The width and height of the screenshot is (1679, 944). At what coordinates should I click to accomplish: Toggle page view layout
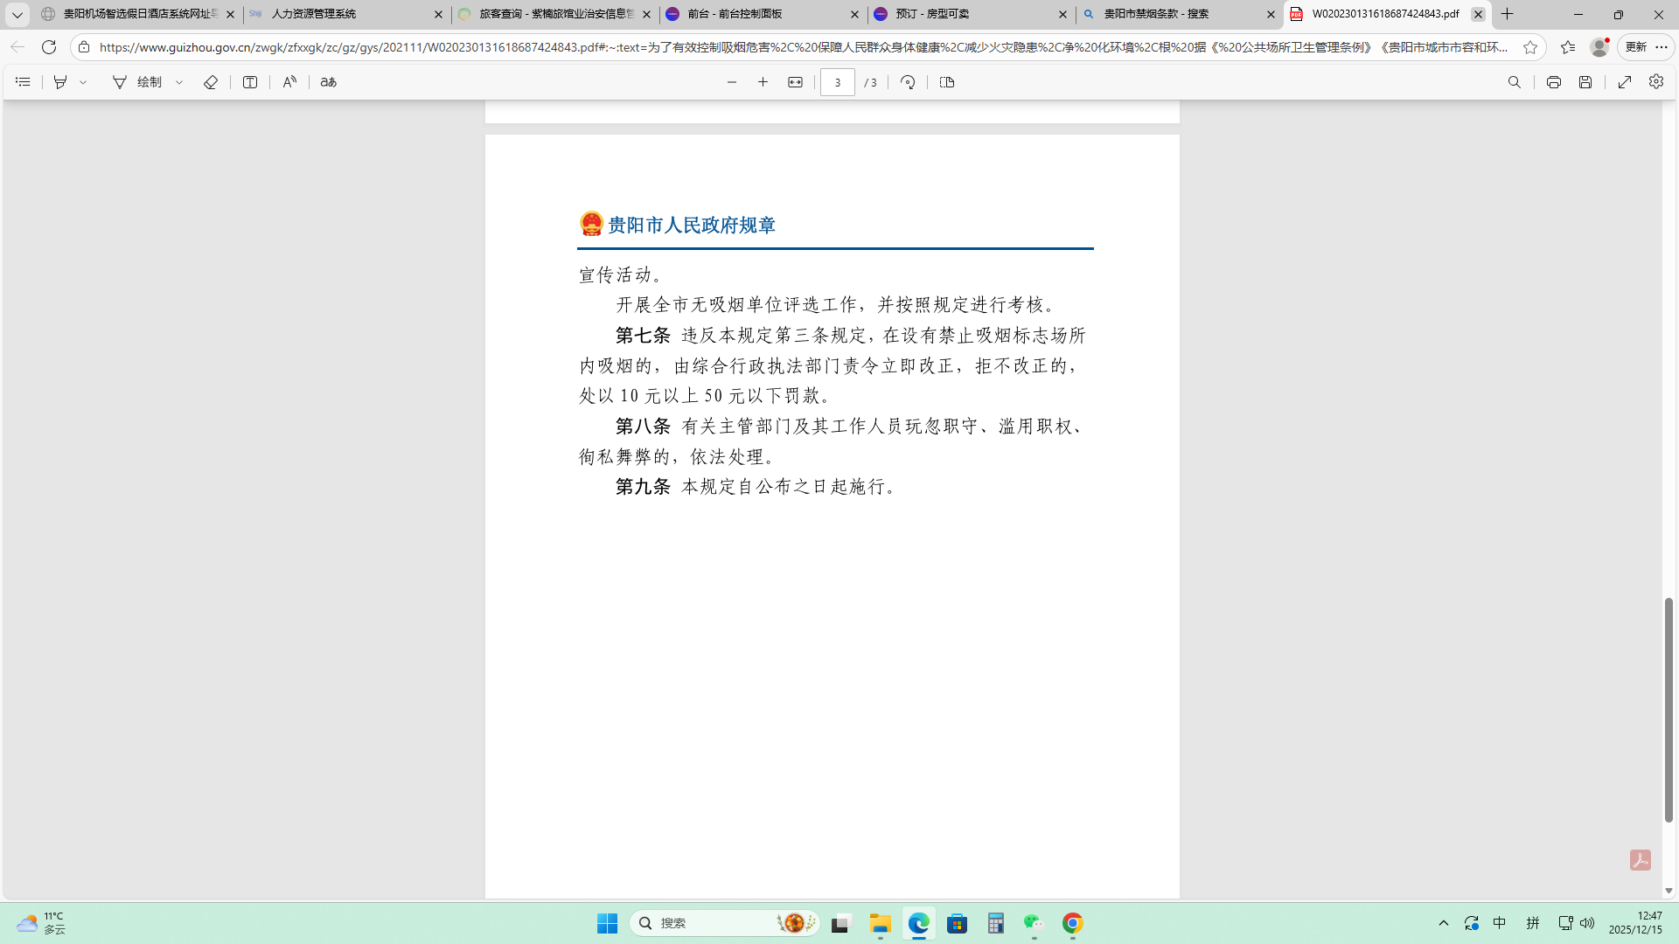coord(947,82)
